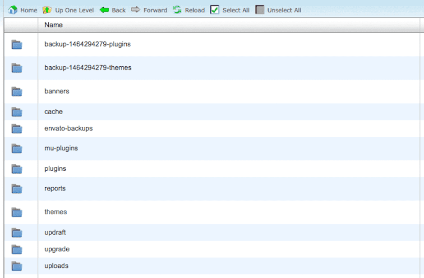This screenshot has width=424, height=278.
Task: Go to Home in toolbar
Action: tap(29, 10)
